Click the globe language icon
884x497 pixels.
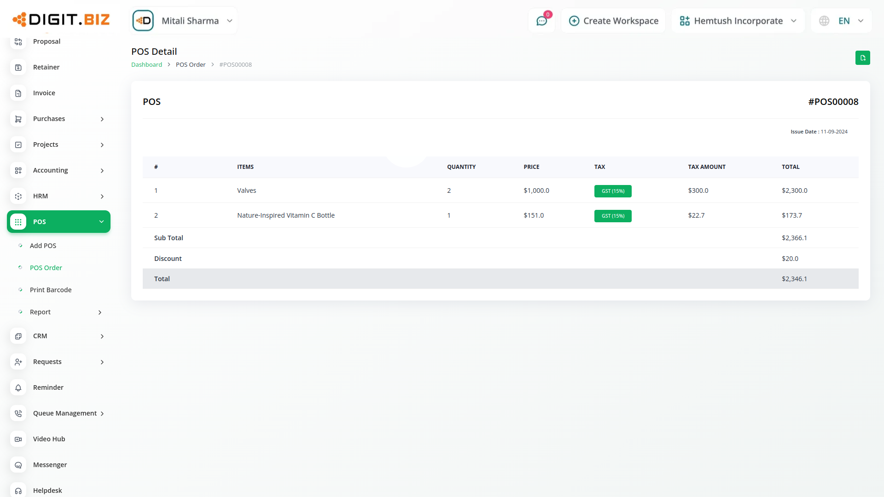click(x=824, y=21)
